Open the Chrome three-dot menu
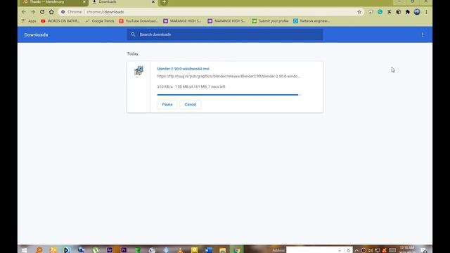This screenshot has height=253, width=450. [x=427, y=12]
